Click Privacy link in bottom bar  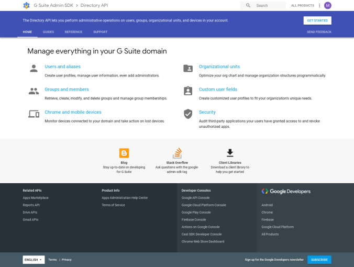[67, 260]
